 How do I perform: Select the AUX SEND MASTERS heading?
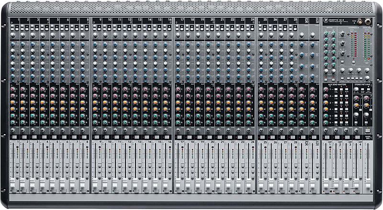tap(337, 84)
